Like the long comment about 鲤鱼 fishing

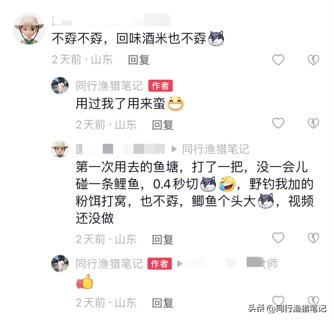pyautogui.click(x=278, y=238)
